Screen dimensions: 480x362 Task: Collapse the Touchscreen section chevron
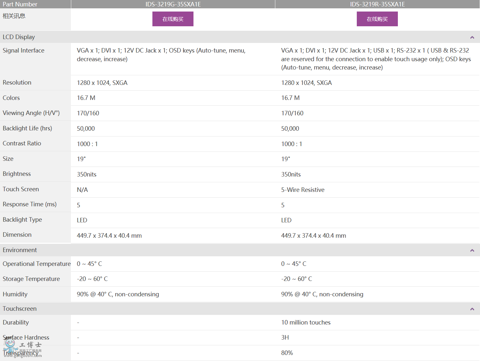pos(472,309)
